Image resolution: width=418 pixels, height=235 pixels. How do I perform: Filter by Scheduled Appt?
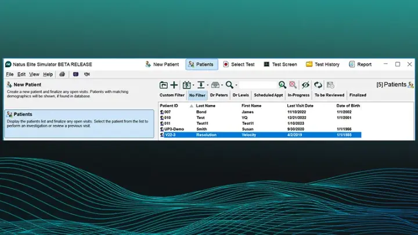tap(268, 95)
